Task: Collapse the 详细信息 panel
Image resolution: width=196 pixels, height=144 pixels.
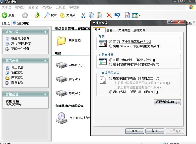Action: point(45,94)
